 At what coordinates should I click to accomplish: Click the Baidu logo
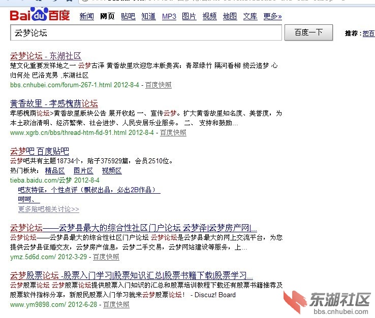point(40,14)
